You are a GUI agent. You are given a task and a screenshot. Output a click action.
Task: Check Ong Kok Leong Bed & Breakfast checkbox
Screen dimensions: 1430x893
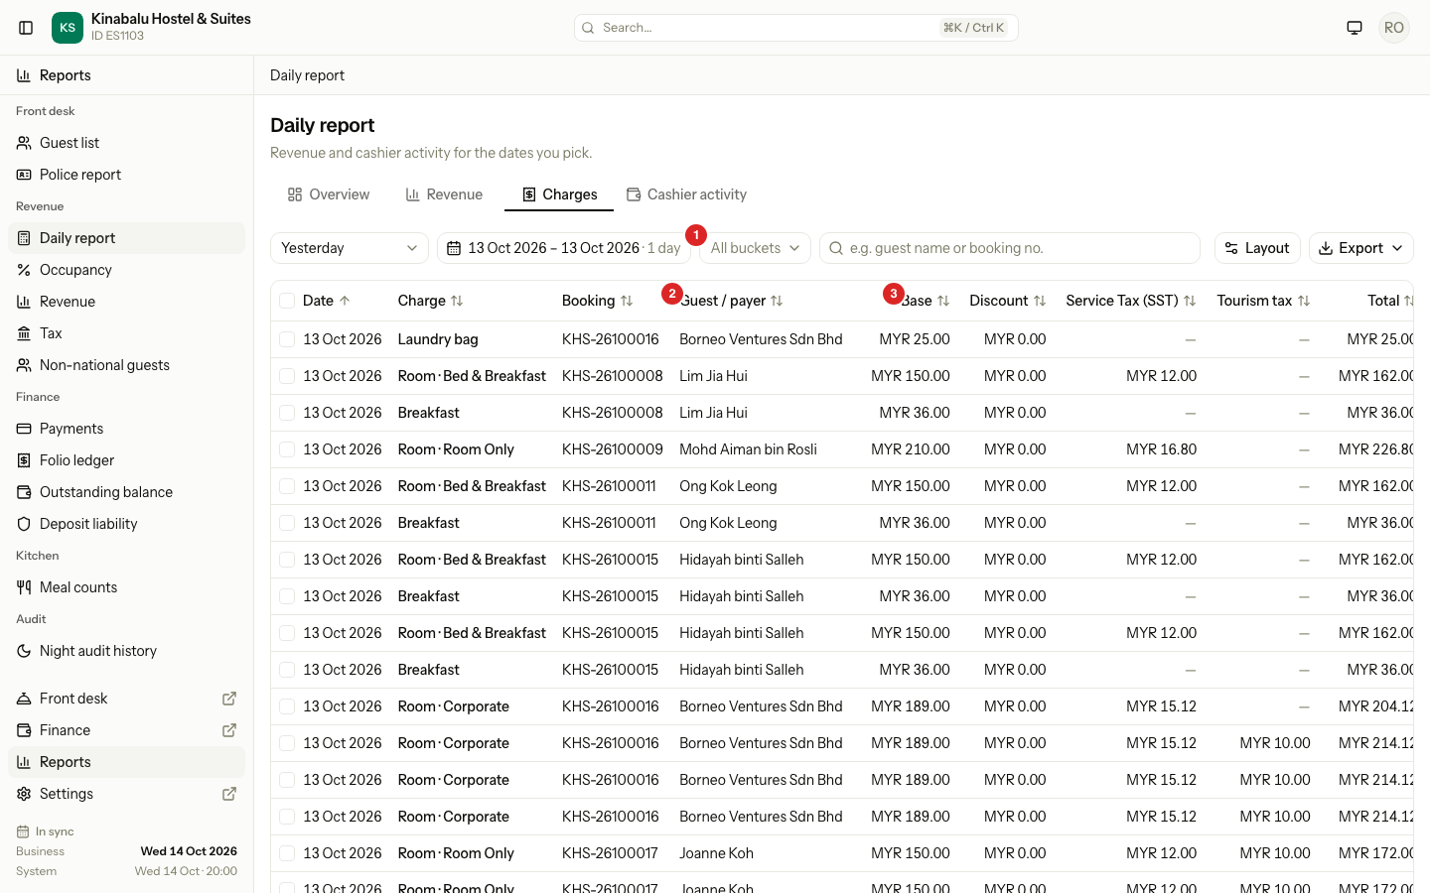point(287,486)
